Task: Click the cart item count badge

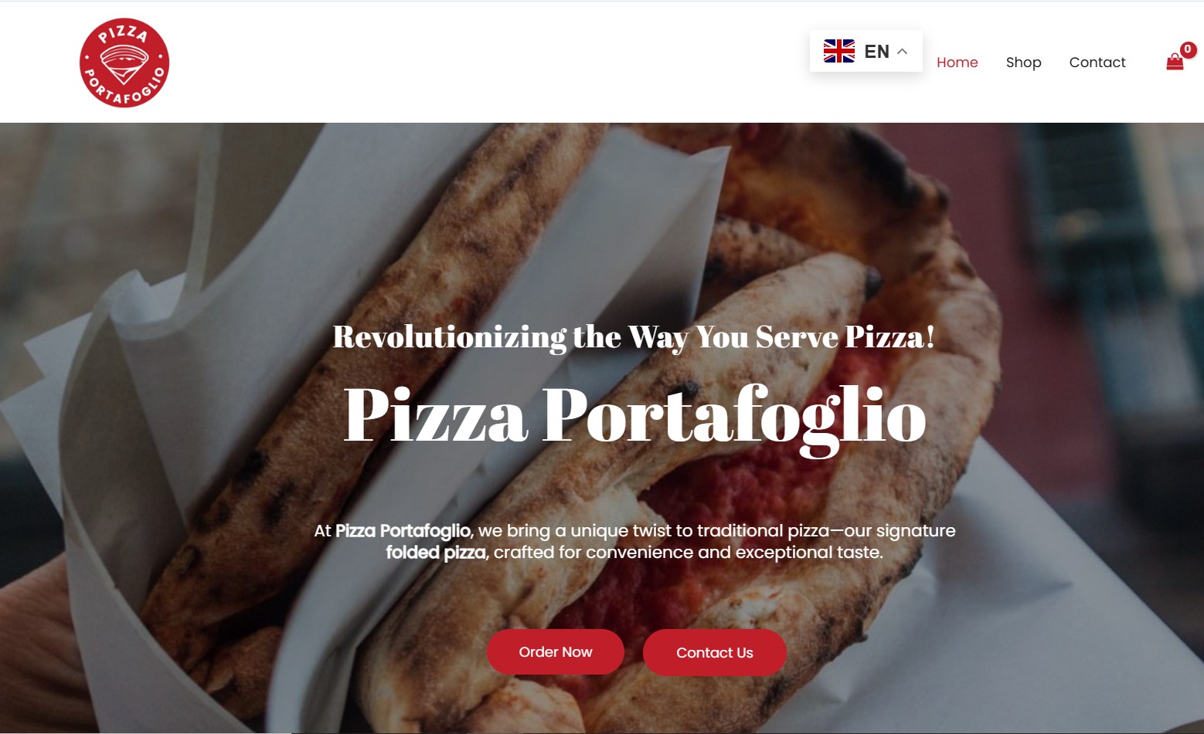Action: [1188, 49]
